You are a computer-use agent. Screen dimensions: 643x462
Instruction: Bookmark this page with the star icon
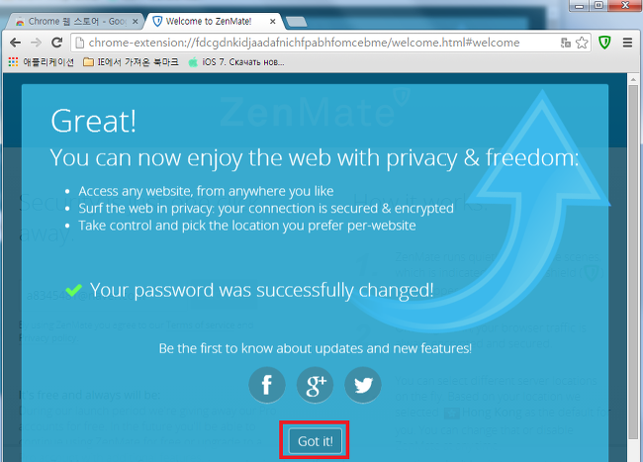point(582,43)
